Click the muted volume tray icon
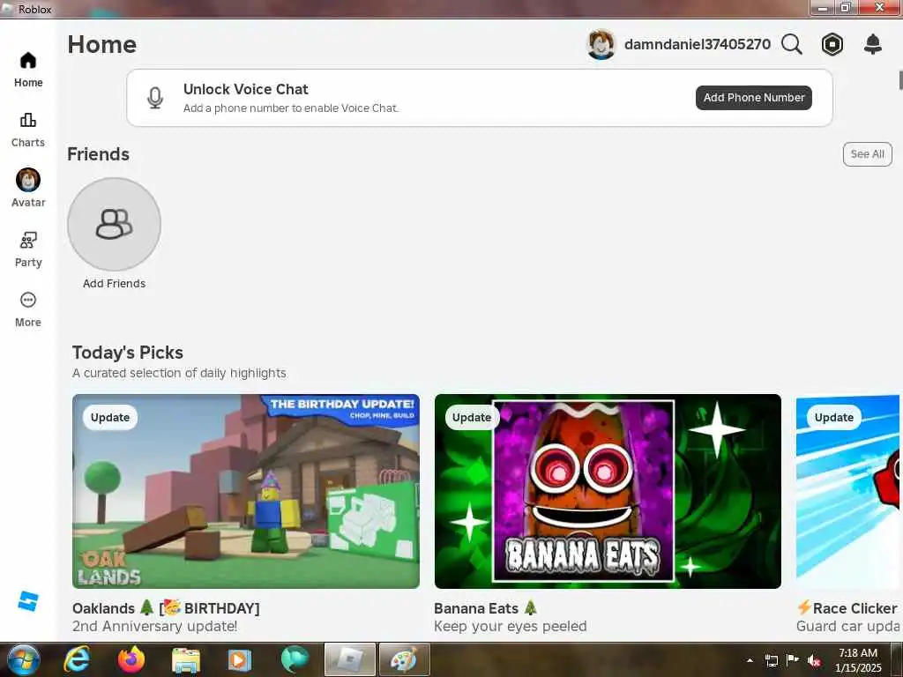903x677 pixels. pyautogui.click(x=814, y=661)
